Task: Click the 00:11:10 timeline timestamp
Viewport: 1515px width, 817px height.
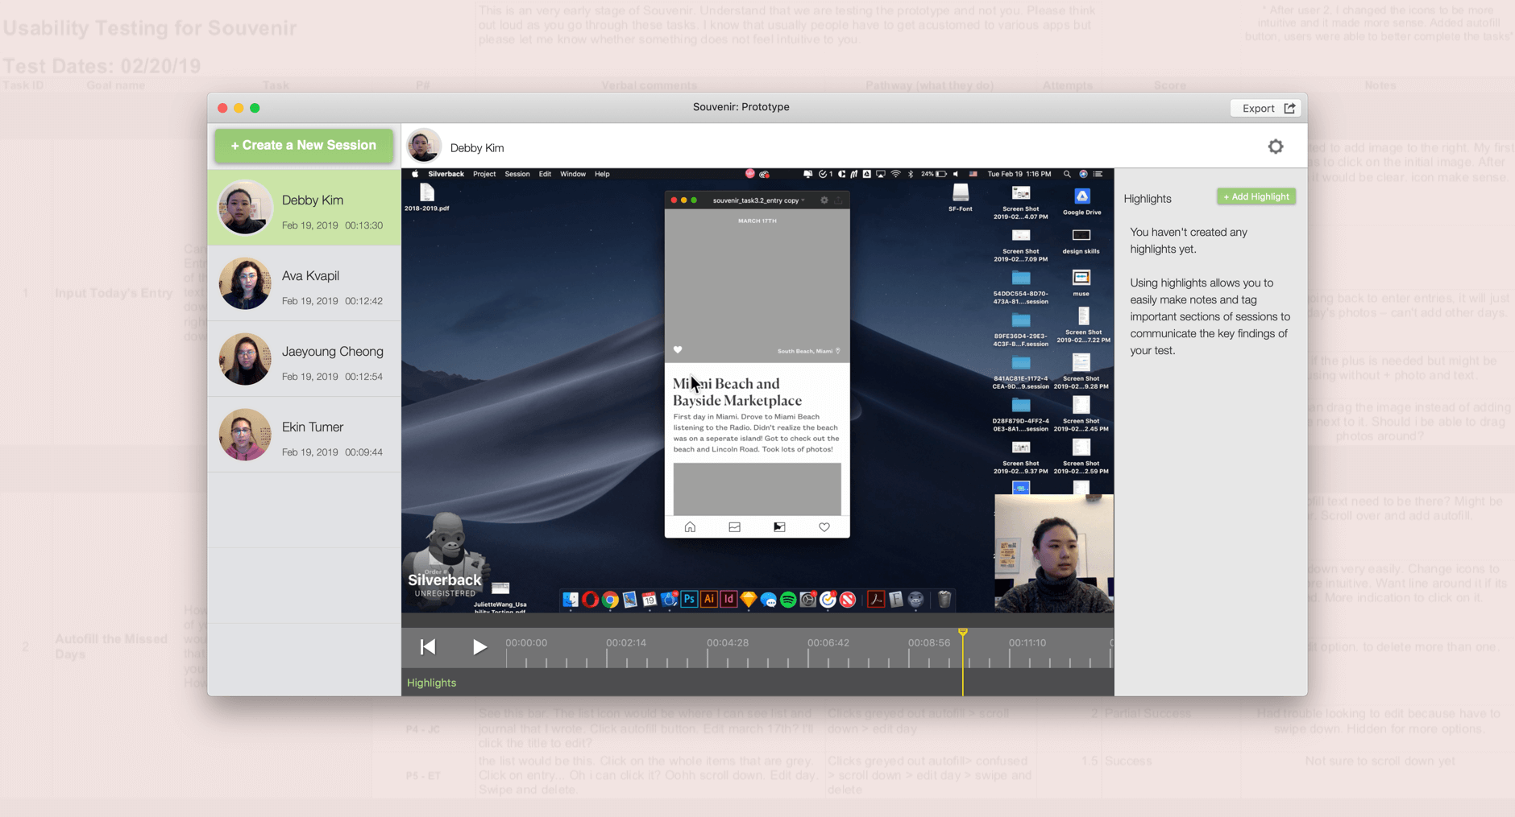Action: (1027, 642)
